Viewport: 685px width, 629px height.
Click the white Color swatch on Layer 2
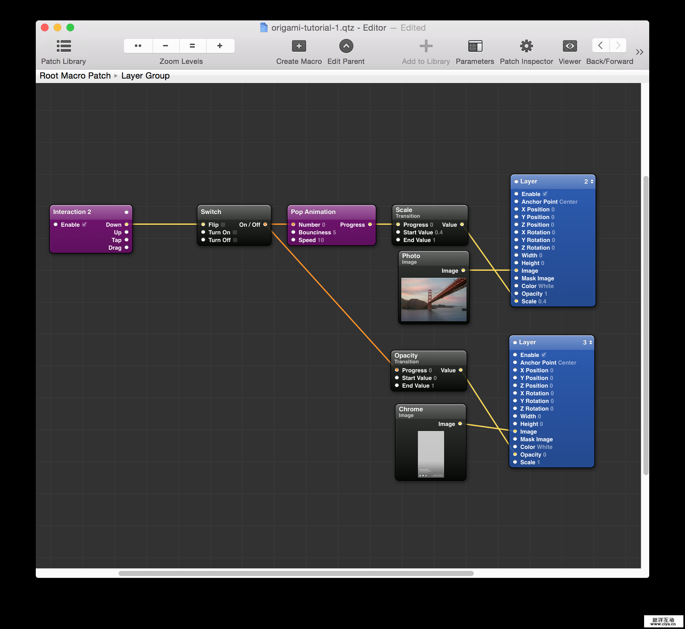pyautogui.click(x=547, y=286)
